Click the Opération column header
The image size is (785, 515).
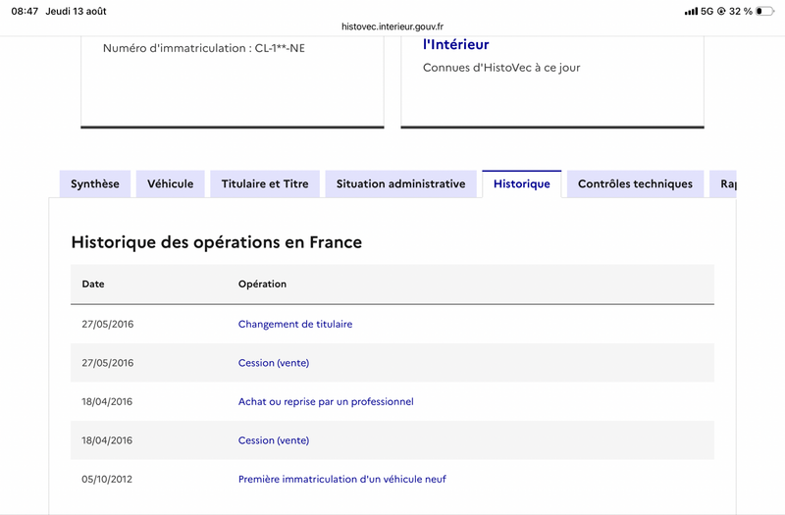click(262, 283)
